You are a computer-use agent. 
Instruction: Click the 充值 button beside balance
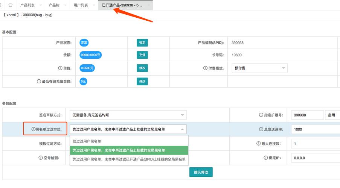click(x=142, y=55)
